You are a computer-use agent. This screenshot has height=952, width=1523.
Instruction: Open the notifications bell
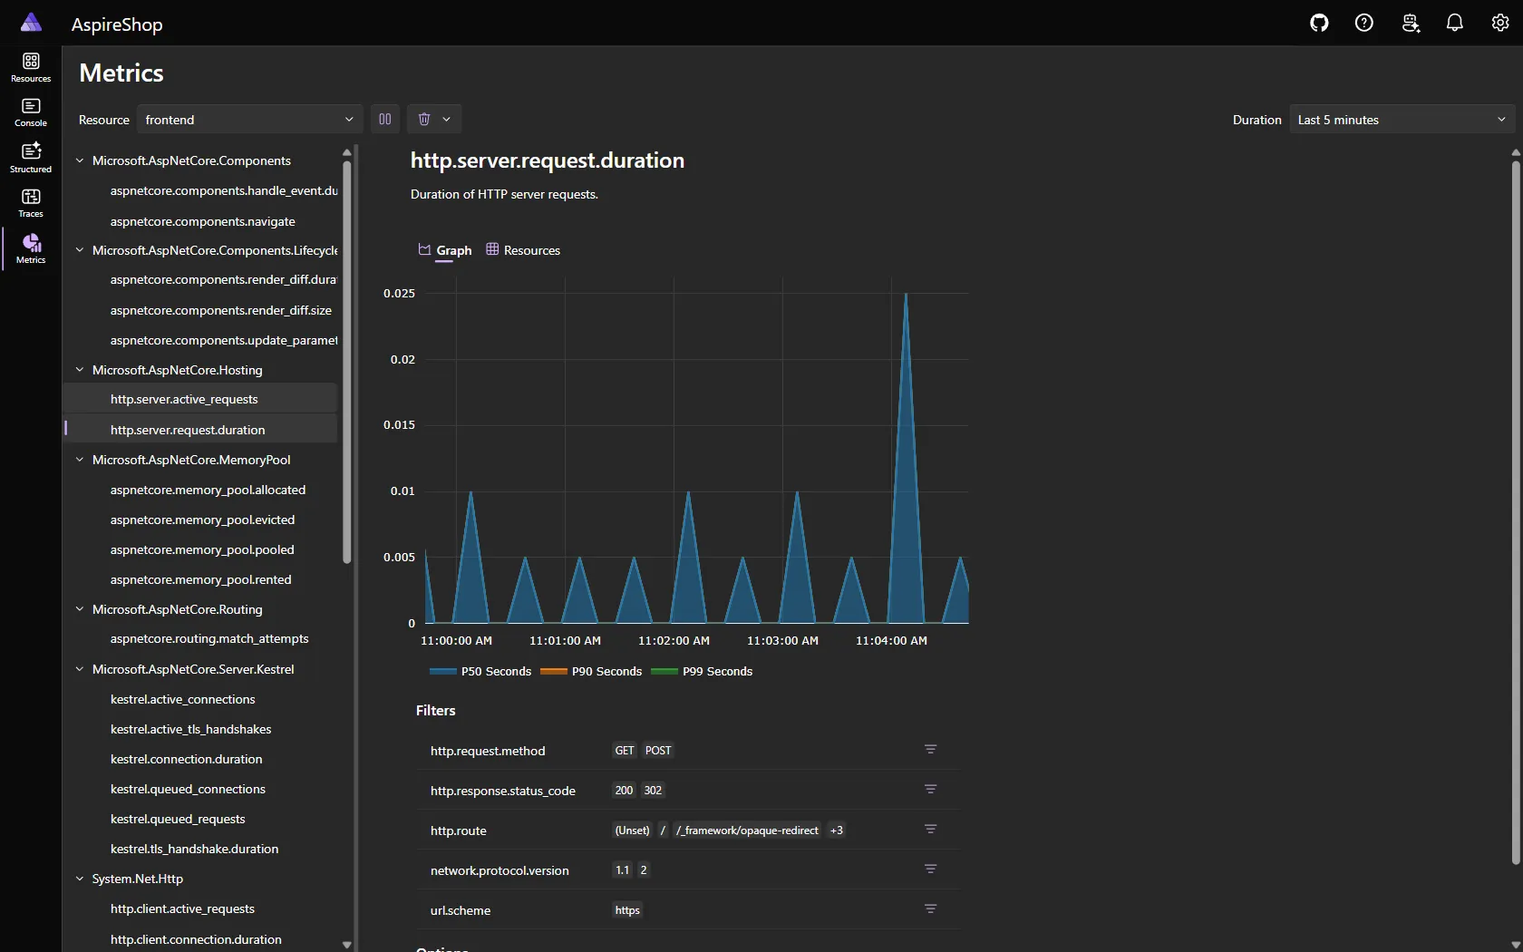point(1455,23)
